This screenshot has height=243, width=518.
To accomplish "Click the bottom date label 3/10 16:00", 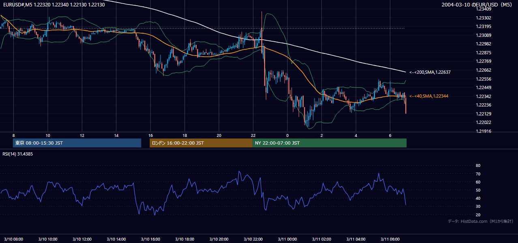I will point(150,239).
